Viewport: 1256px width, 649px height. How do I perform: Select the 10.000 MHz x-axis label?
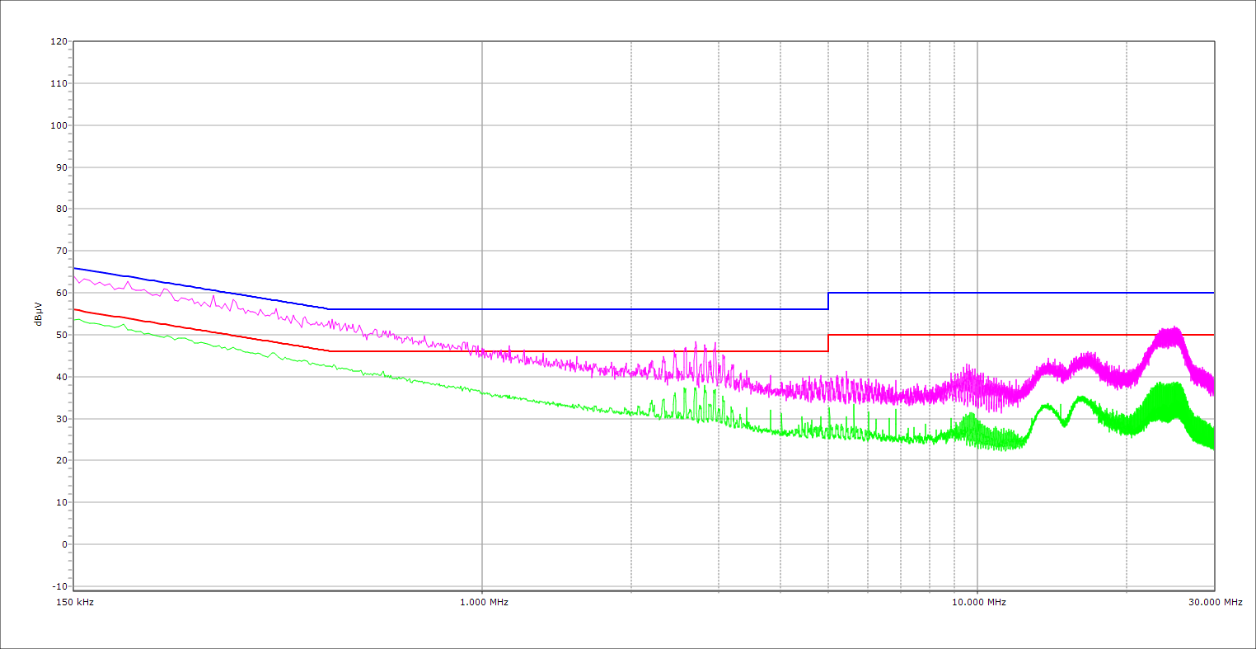[x=978, y=602]
